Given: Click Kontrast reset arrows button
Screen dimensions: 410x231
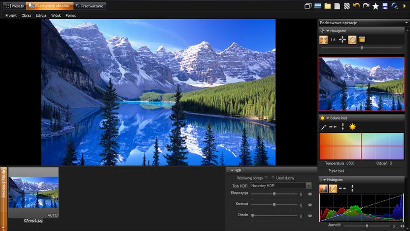Looking at the screenshot, I should [310, 205].
